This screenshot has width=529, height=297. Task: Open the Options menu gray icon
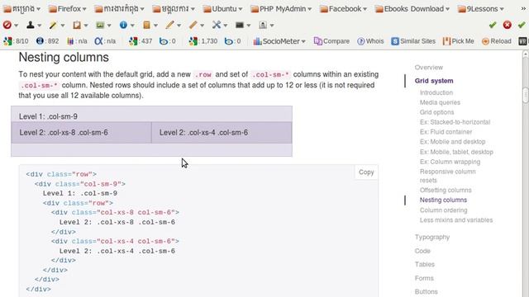pyautogui.click(x=263, y=25)
